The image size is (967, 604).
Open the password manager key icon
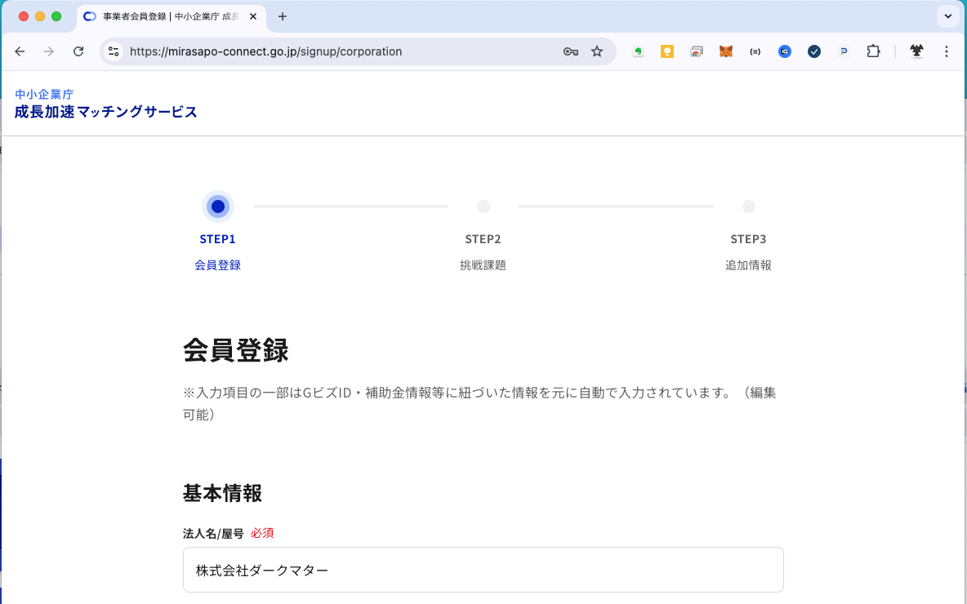coord(571,51)
